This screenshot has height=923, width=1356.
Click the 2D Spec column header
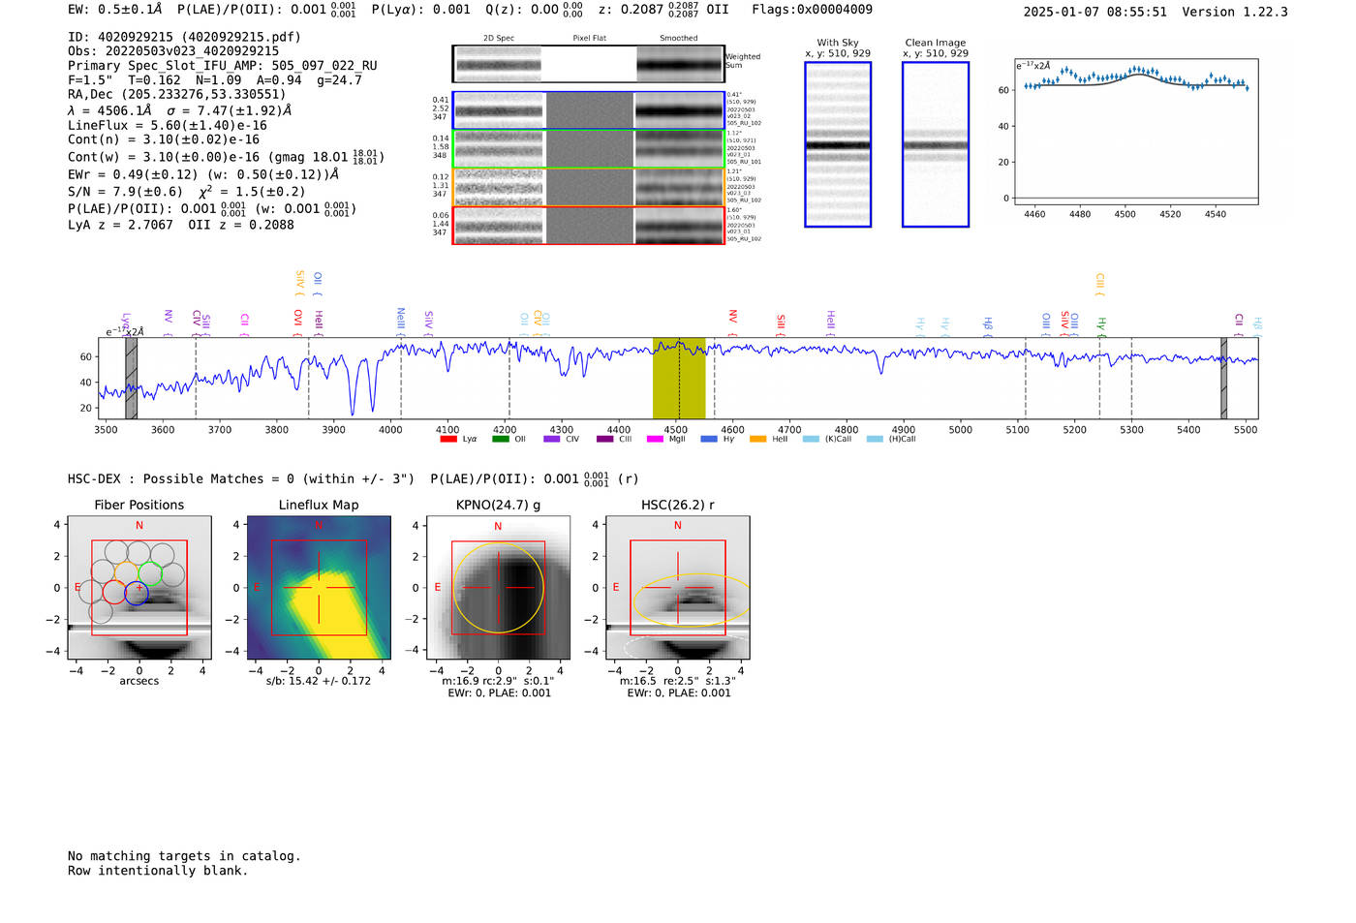[499, 39]
